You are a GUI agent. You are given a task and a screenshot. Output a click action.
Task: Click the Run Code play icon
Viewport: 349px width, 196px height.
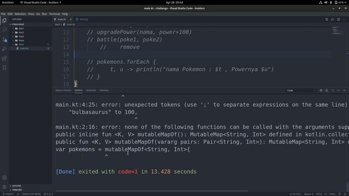tap(332, 20)
